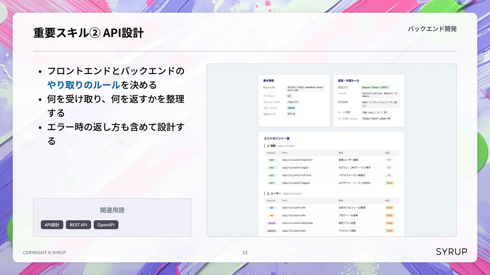The image size is (490, 275).
Task: Click the JSON format badge
Action: pyautogui.click(x=291, y=108)
